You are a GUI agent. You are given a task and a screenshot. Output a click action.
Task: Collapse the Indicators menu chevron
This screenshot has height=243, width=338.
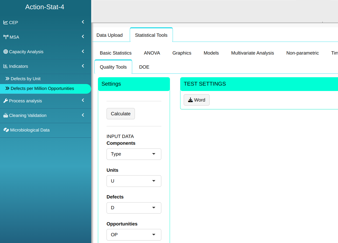83,66
